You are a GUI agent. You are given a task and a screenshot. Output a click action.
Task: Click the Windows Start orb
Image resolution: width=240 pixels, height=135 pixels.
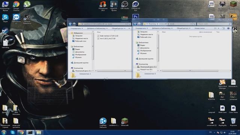pos(4,132)
